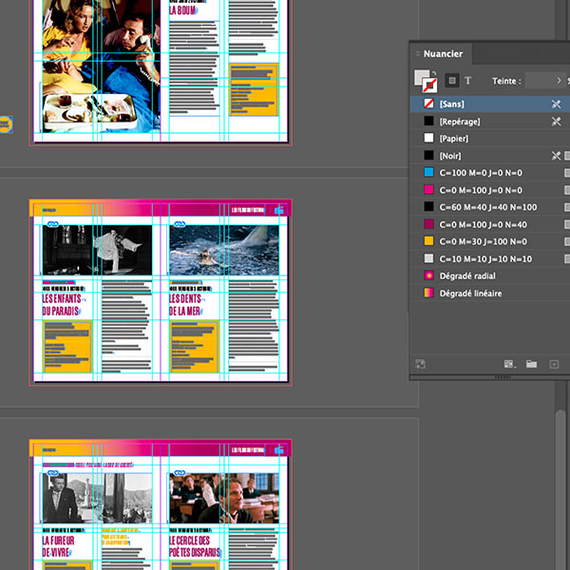Click the new swatch plus icon
This screenshot has width=570, height=570.
pos(554,364)
